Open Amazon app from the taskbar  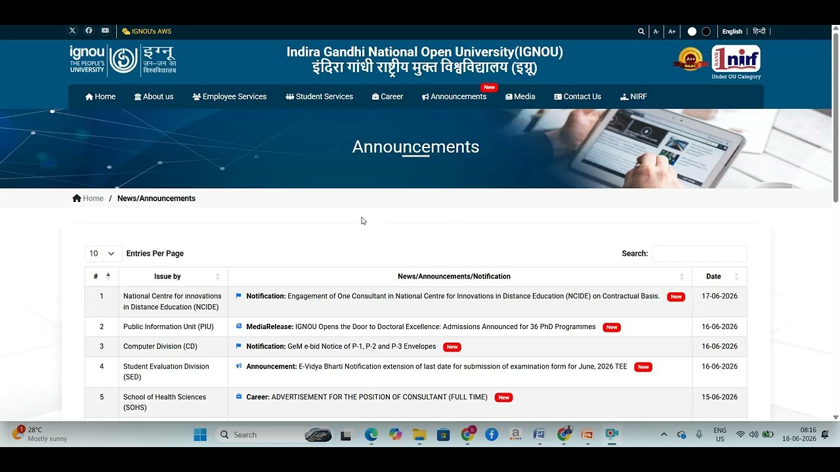pos(515,435)
